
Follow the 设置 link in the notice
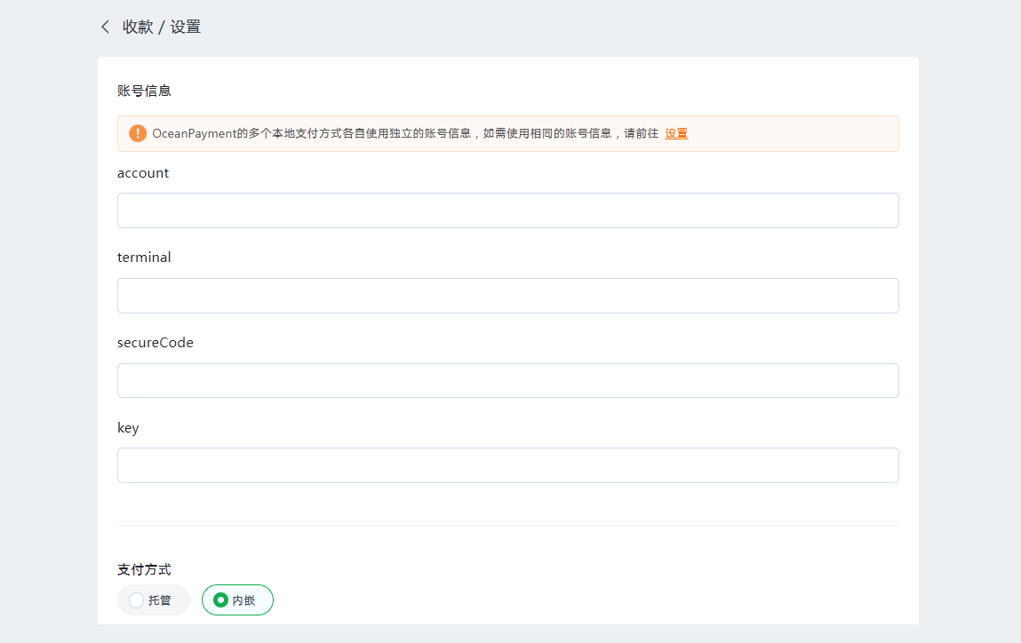(676, 133)
